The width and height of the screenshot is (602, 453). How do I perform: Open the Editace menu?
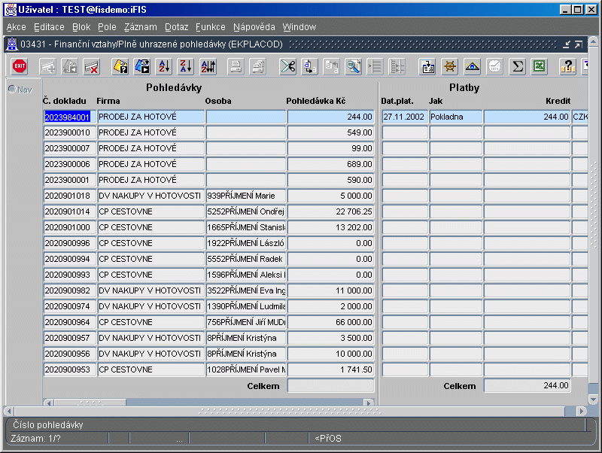click(x=49, y=27)
